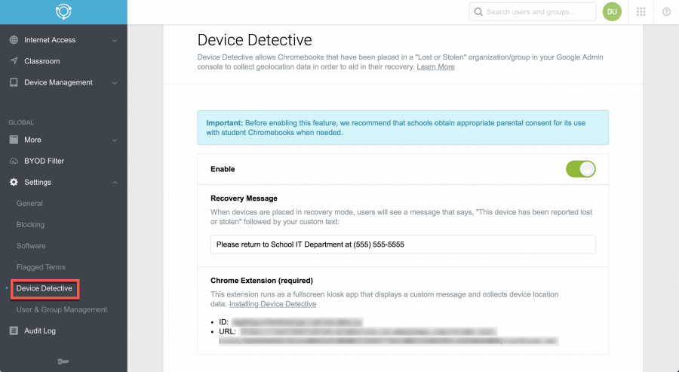Click the Settings gear icon

click(x=14, y=182)
